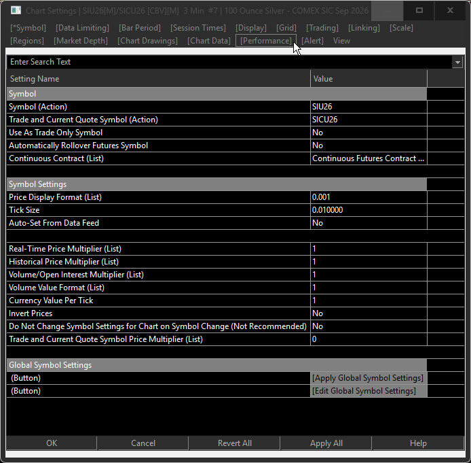Viewport: 471px width, 463px height.
Task: Open Volume/Open Interest Multiplier list value
Action: click(x=369, y=275)
